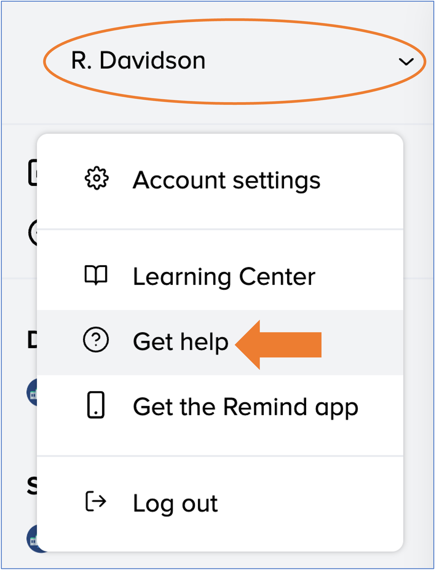Click the gear icon beside Account settings
This screenshot has width=435, height=570.
97,179
